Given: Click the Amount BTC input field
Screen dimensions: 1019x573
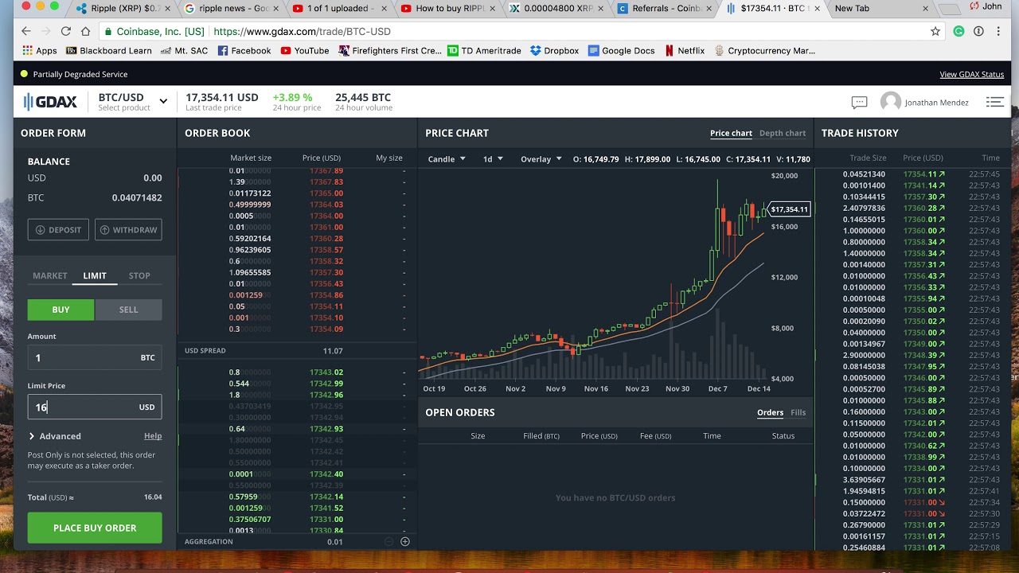Looking at the screenshot, I should coord(95,357).
